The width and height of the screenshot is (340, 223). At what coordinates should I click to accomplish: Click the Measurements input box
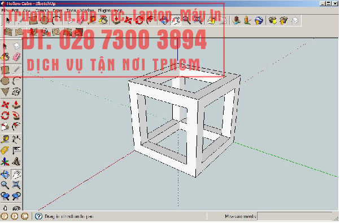[295, 217]
